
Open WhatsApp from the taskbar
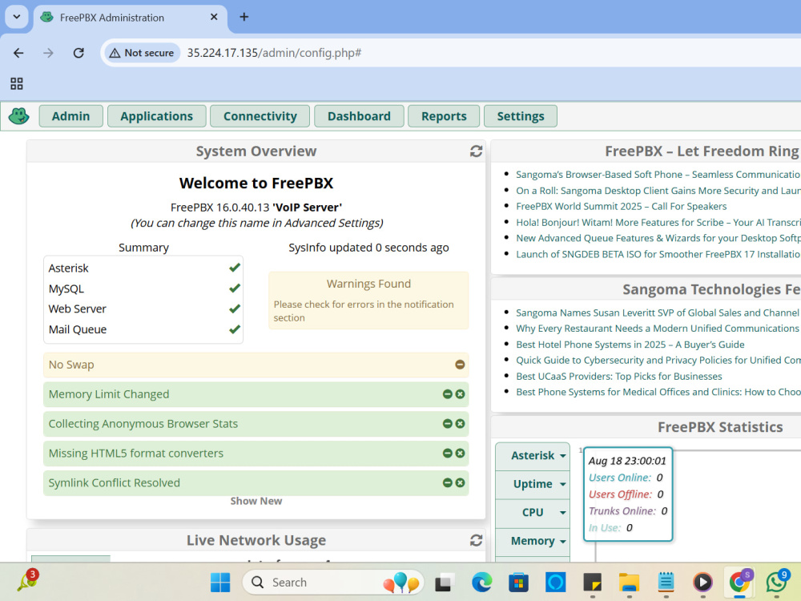click(x=776, y=582)
